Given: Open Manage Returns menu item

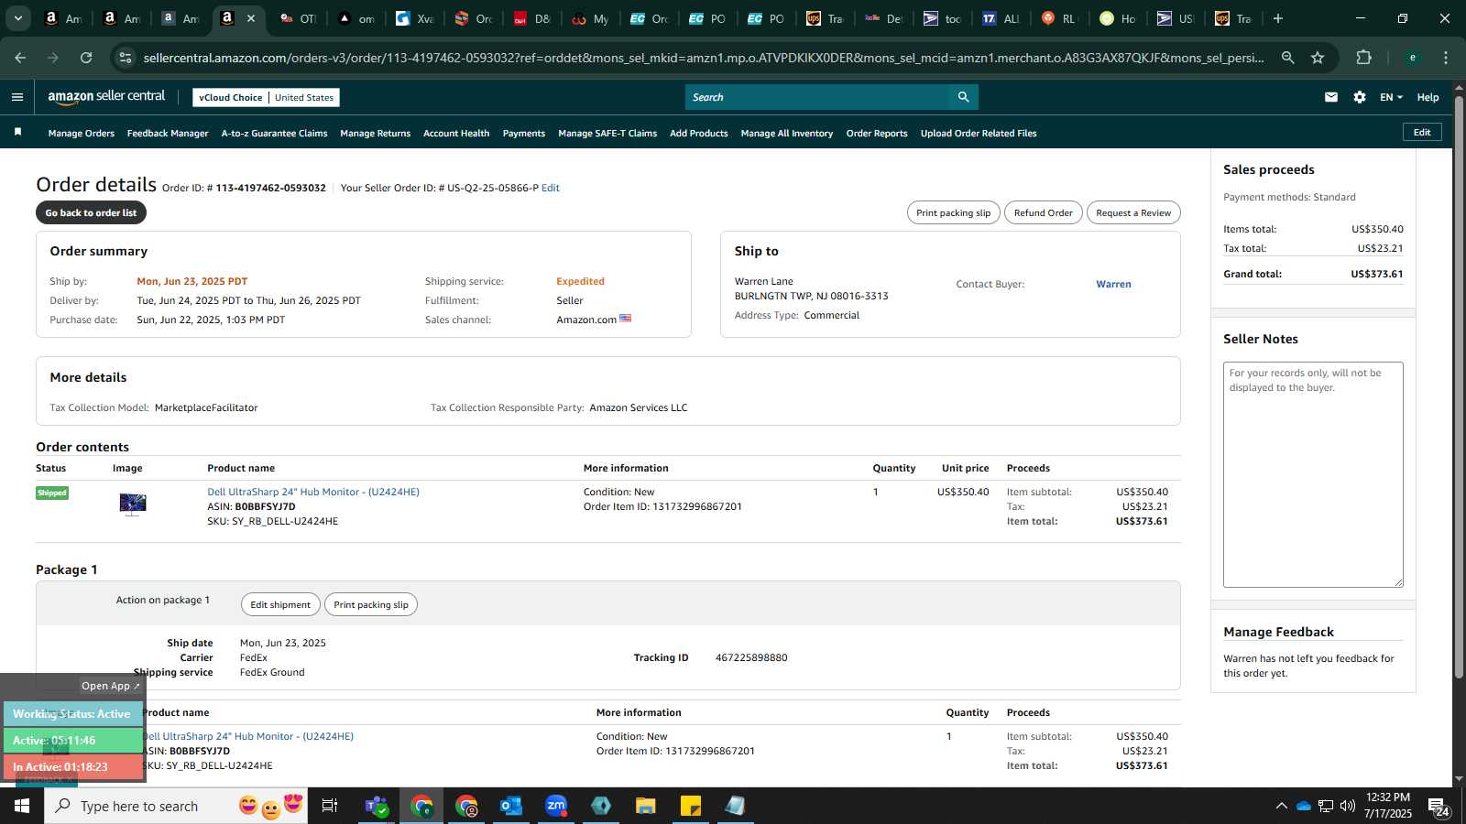Looking at the screenshot, I should 375,133.
